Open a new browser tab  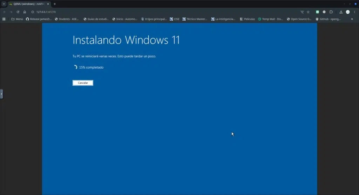pos(55,4)
